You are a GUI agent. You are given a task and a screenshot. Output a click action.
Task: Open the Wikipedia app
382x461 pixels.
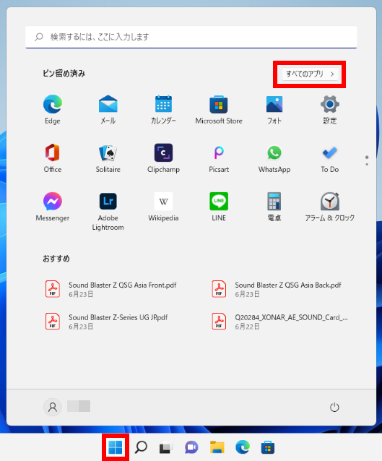(163, 207)
